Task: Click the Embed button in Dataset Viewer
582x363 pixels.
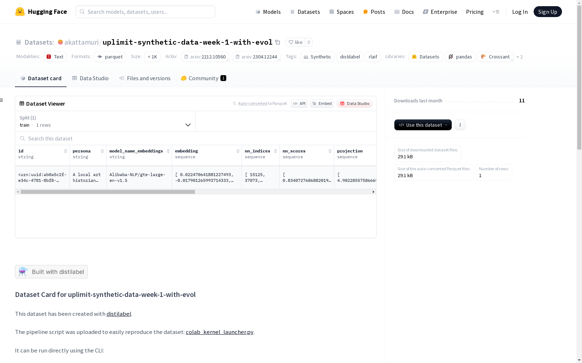Action: pos(322,103)
